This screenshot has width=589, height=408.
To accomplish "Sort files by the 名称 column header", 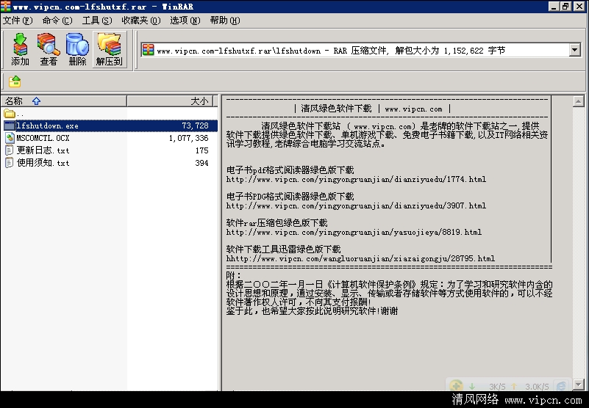I will [63, 101].
